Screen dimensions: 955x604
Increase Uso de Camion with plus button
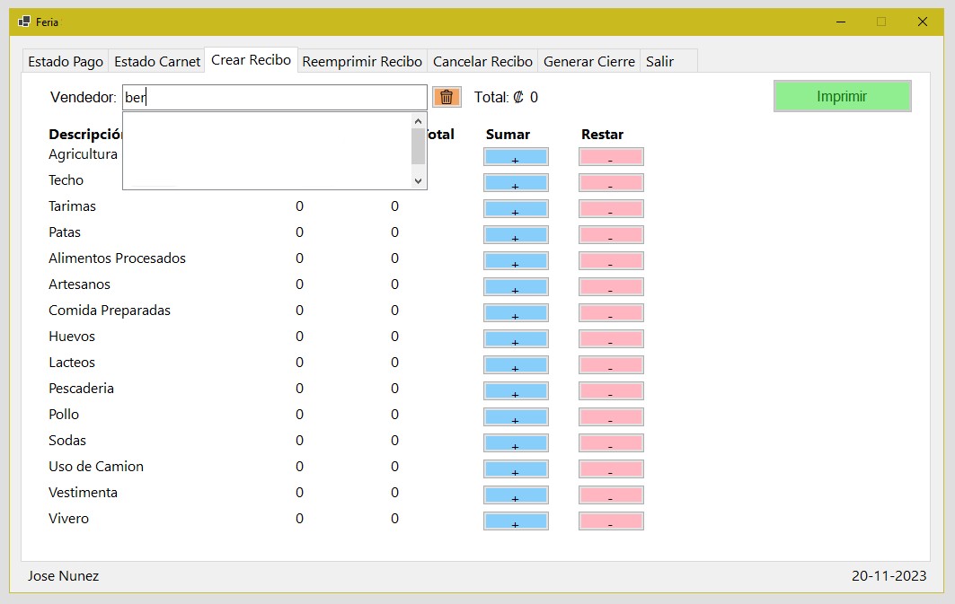tap(516, 469)
